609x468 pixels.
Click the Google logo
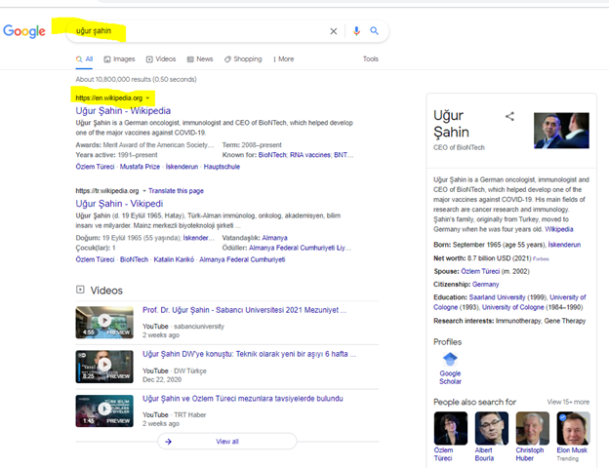coord(24,31)
